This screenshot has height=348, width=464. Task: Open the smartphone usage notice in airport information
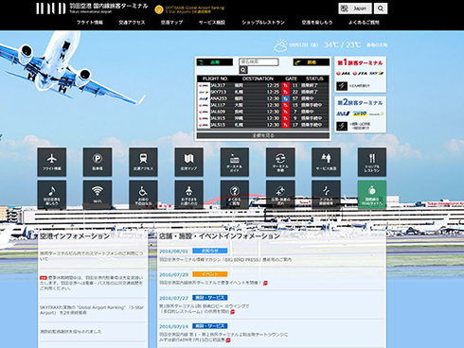point(92,256)
